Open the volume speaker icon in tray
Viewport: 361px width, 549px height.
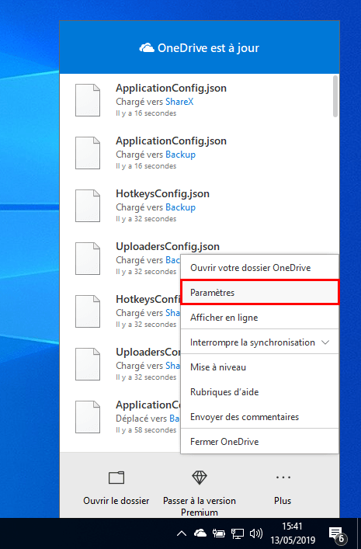coord(255,533)
